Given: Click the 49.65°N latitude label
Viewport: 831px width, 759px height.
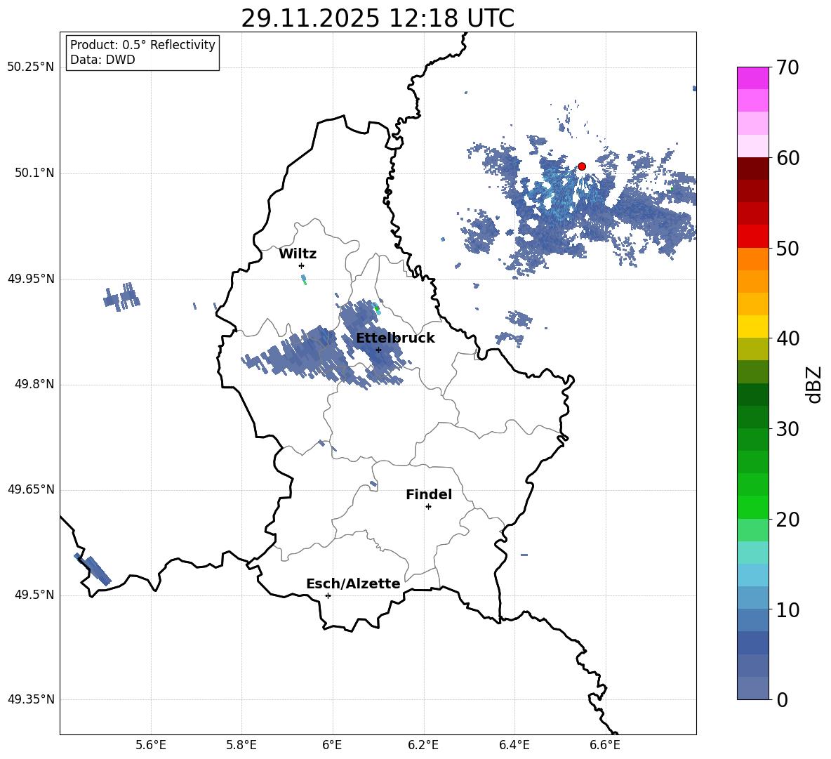Looking at the screenshot, I should click(31, 489).
